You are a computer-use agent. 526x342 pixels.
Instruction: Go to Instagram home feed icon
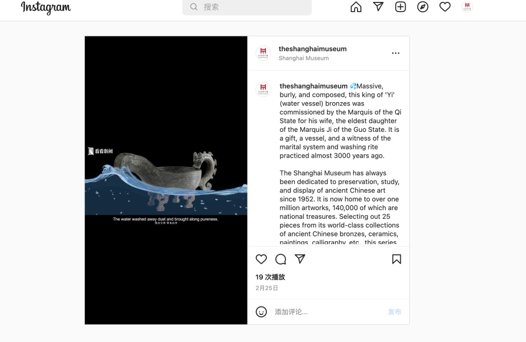[356, 7]
